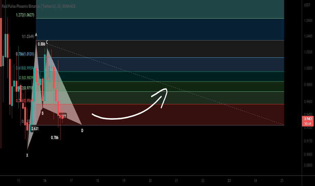Select the 0.5(0.9839) Fibonacci level label
This screenshot has width=315, height=186.
coord(26,78)
